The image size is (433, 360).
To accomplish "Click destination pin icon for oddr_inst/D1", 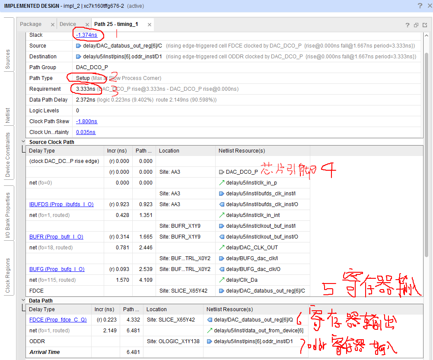I will (78, 57).
